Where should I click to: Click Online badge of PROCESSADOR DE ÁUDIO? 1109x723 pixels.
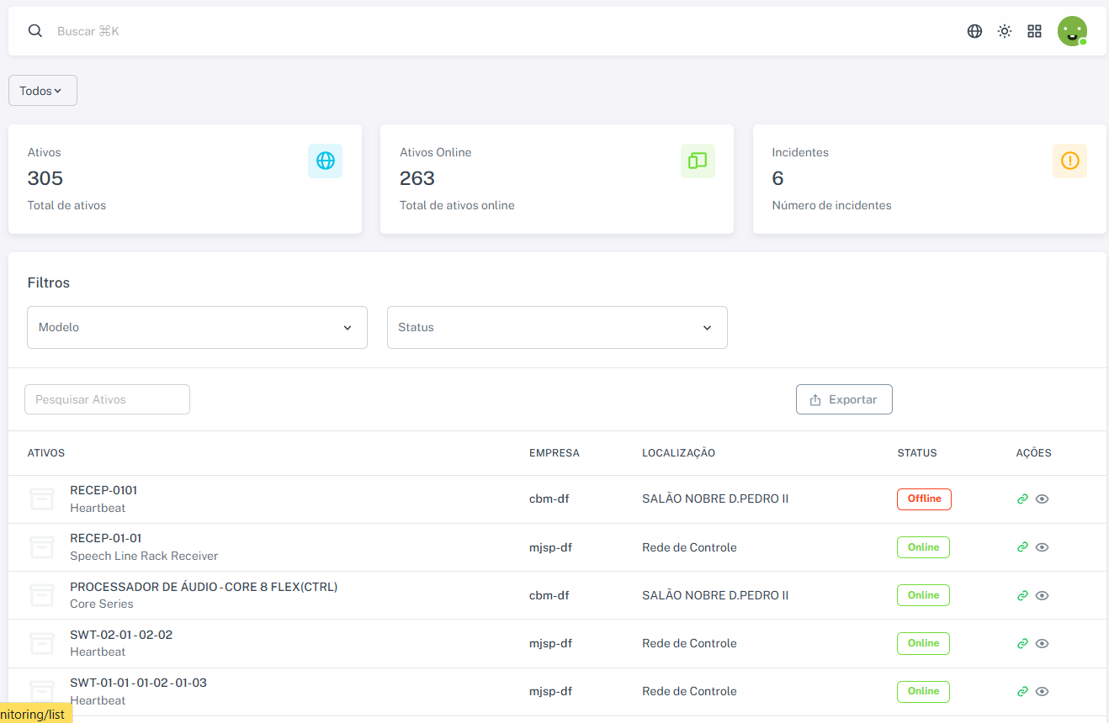[923, 595]
